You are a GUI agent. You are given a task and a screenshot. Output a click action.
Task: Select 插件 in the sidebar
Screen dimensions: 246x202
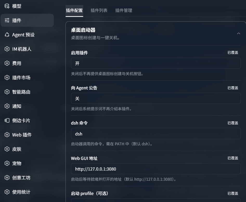pos(27,20)
